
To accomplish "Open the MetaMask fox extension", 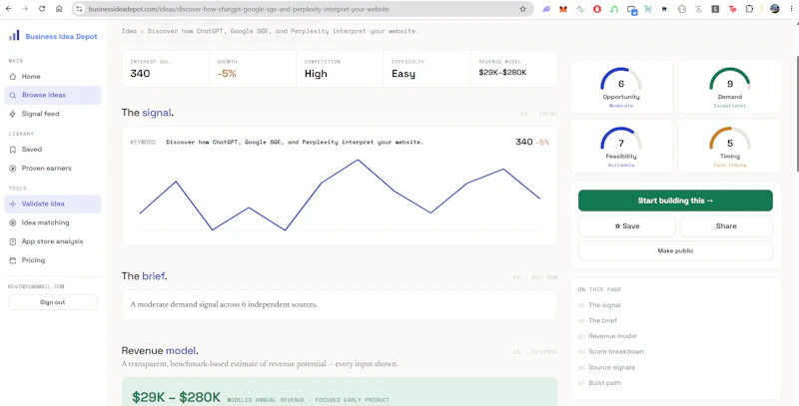I will (x=563, y=9).
